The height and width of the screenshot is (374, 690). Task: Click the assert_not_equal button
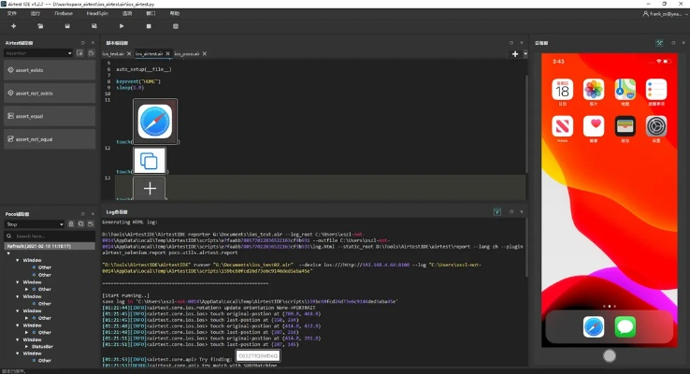point(49,139)
